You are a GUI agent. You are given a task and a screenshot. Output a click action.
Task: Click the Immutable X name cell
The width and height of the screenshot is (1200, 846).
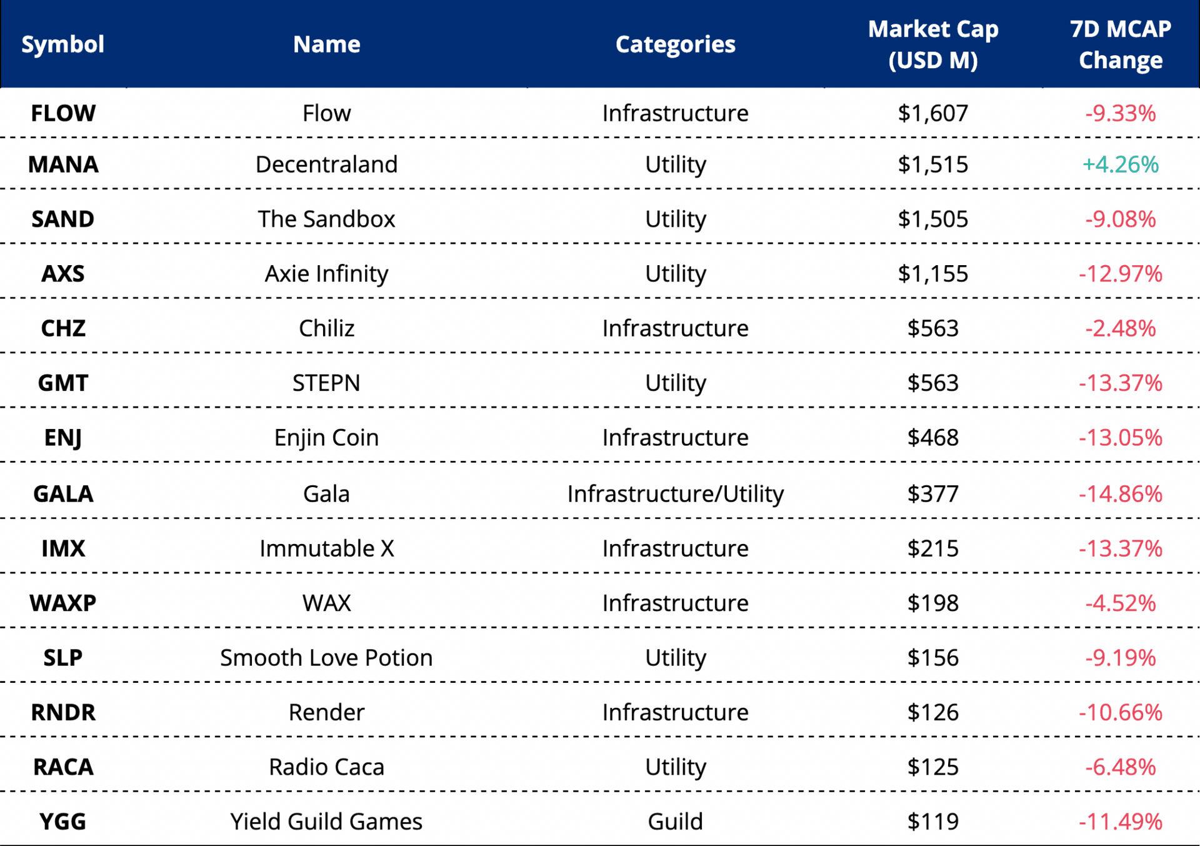click(x=326, y=548)
